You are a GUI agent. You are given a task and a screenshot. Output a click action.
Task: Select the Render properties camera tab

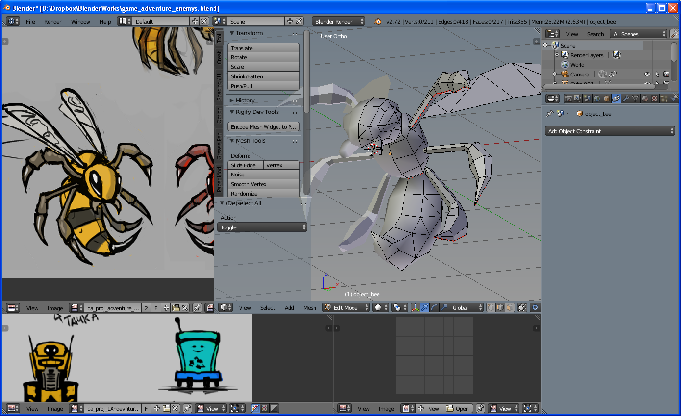point(568,99)
